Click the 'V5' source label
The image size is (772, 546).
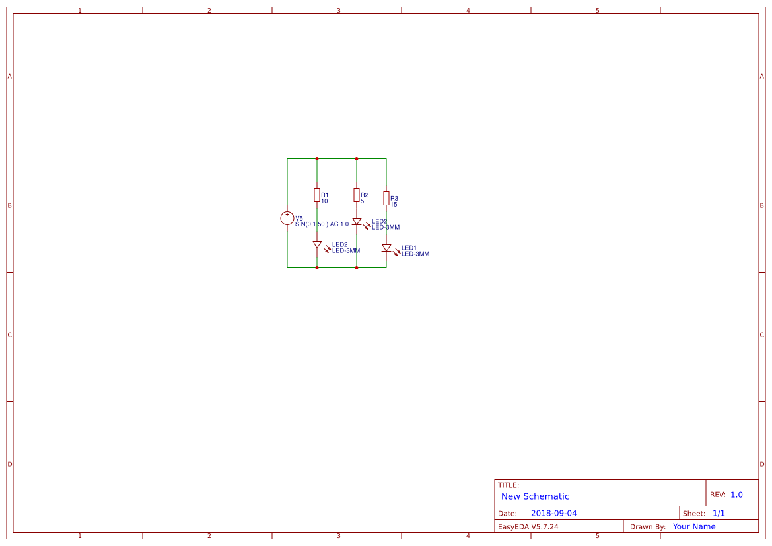click(299, 218)
